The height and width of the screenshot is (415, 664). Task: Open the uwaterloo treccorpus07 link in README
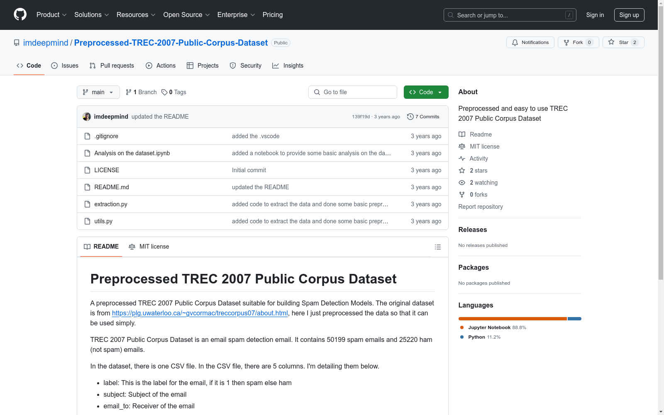click(200, 313)
